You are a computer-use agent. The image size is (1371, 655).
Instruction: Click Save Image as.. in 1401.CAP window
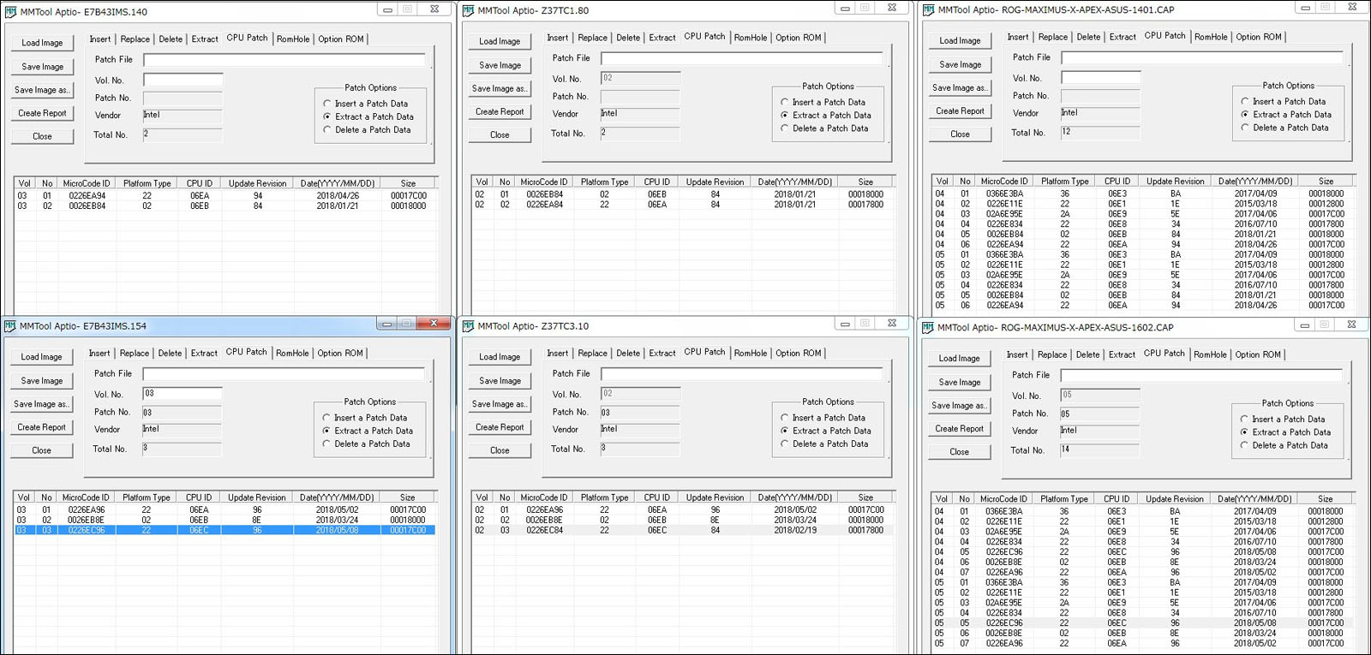960,88
